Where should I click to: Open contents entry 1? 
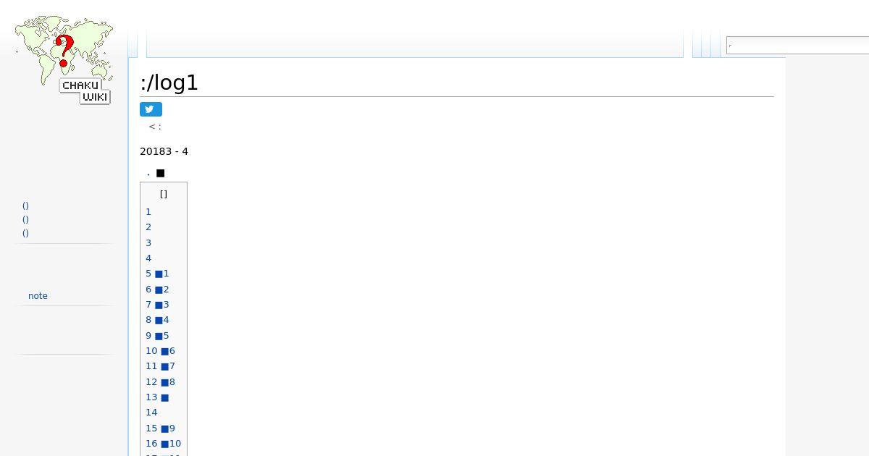click(x=148, y=212)
